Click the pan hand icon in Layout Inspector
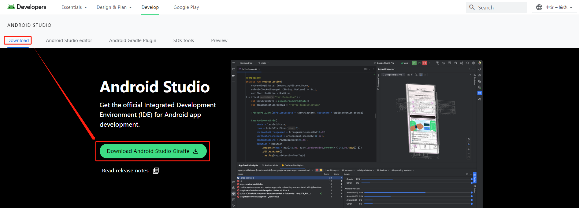 pyautogui.click(x=469, y=139)
